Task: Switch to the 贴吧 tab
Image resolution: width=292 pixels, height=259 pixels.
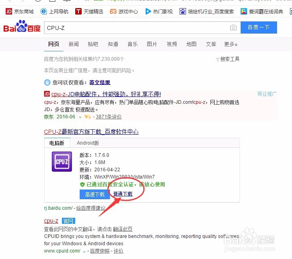Action: [93, 44]
